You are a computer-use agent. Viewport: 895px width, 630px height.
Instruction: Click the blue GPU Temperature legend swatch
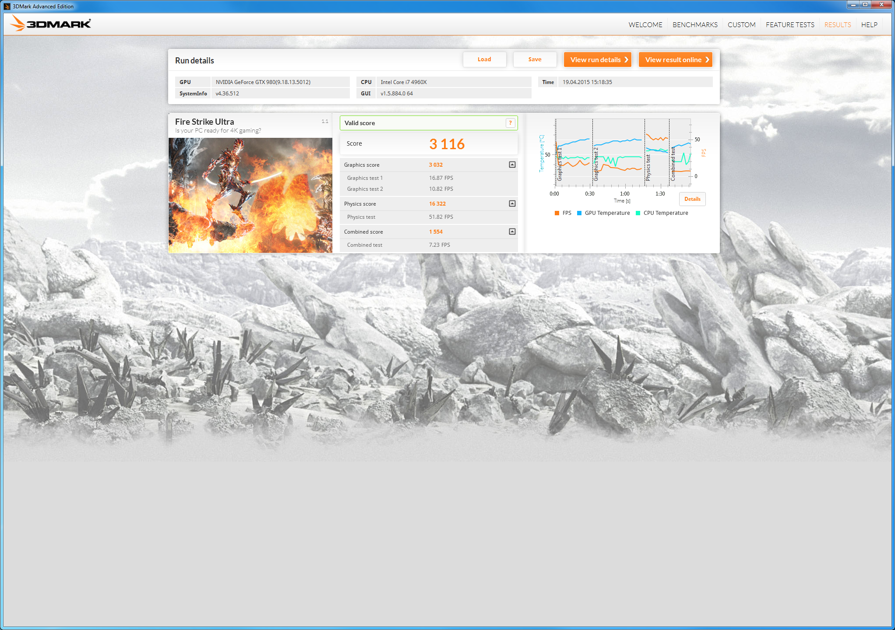click(579, 213)
